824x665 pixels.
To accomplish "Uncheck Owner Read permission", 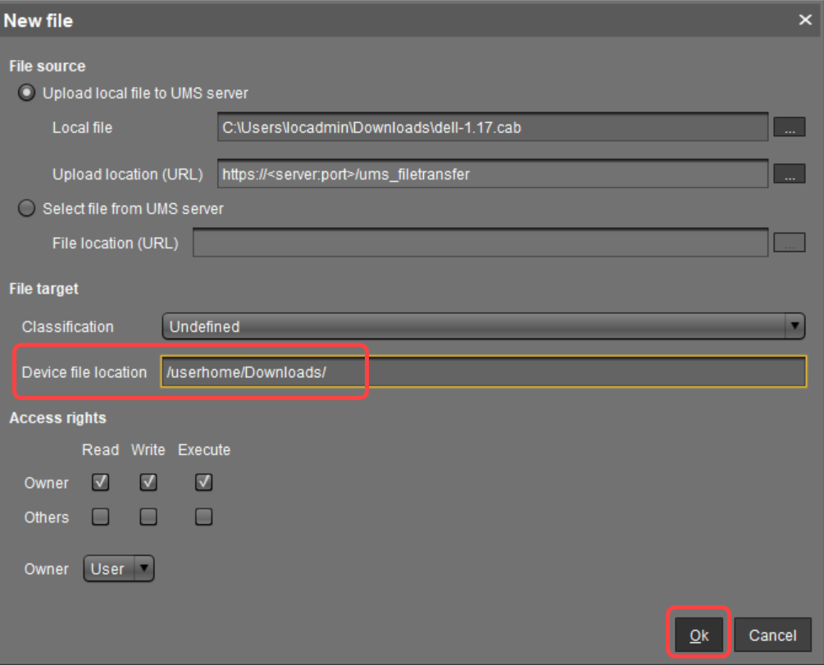I will coord(100,483).
